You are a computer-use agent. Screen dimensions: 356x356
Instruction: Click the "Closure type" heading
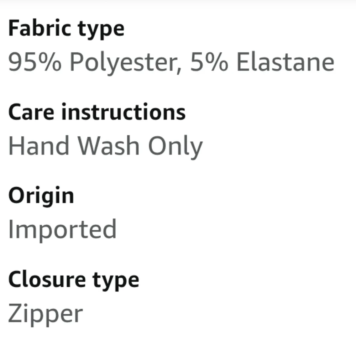click(74, 281)
